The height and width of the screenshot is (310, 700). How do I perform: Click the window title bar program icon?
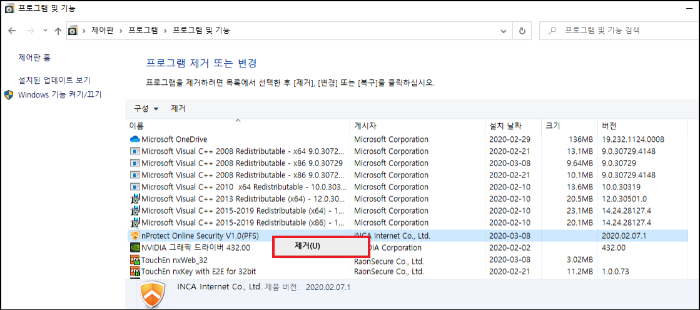click(9, 8)
